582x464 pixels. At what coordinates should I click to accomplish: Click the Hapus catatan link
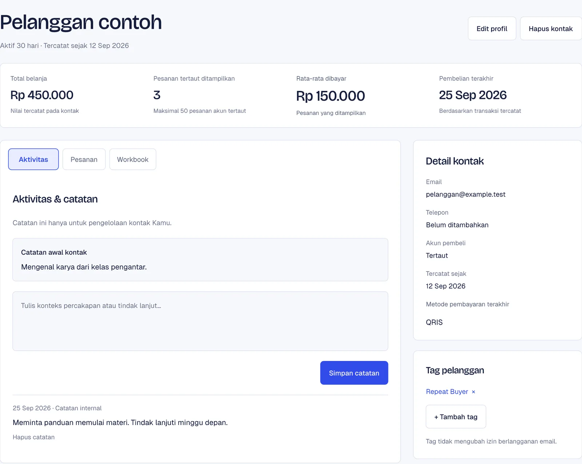click(x=33, y=437)
